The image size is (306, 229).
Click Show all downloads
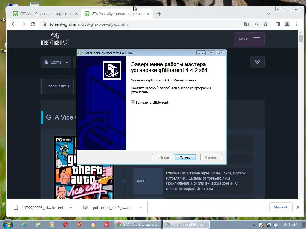pyautogui.click(x=281, y=207)
